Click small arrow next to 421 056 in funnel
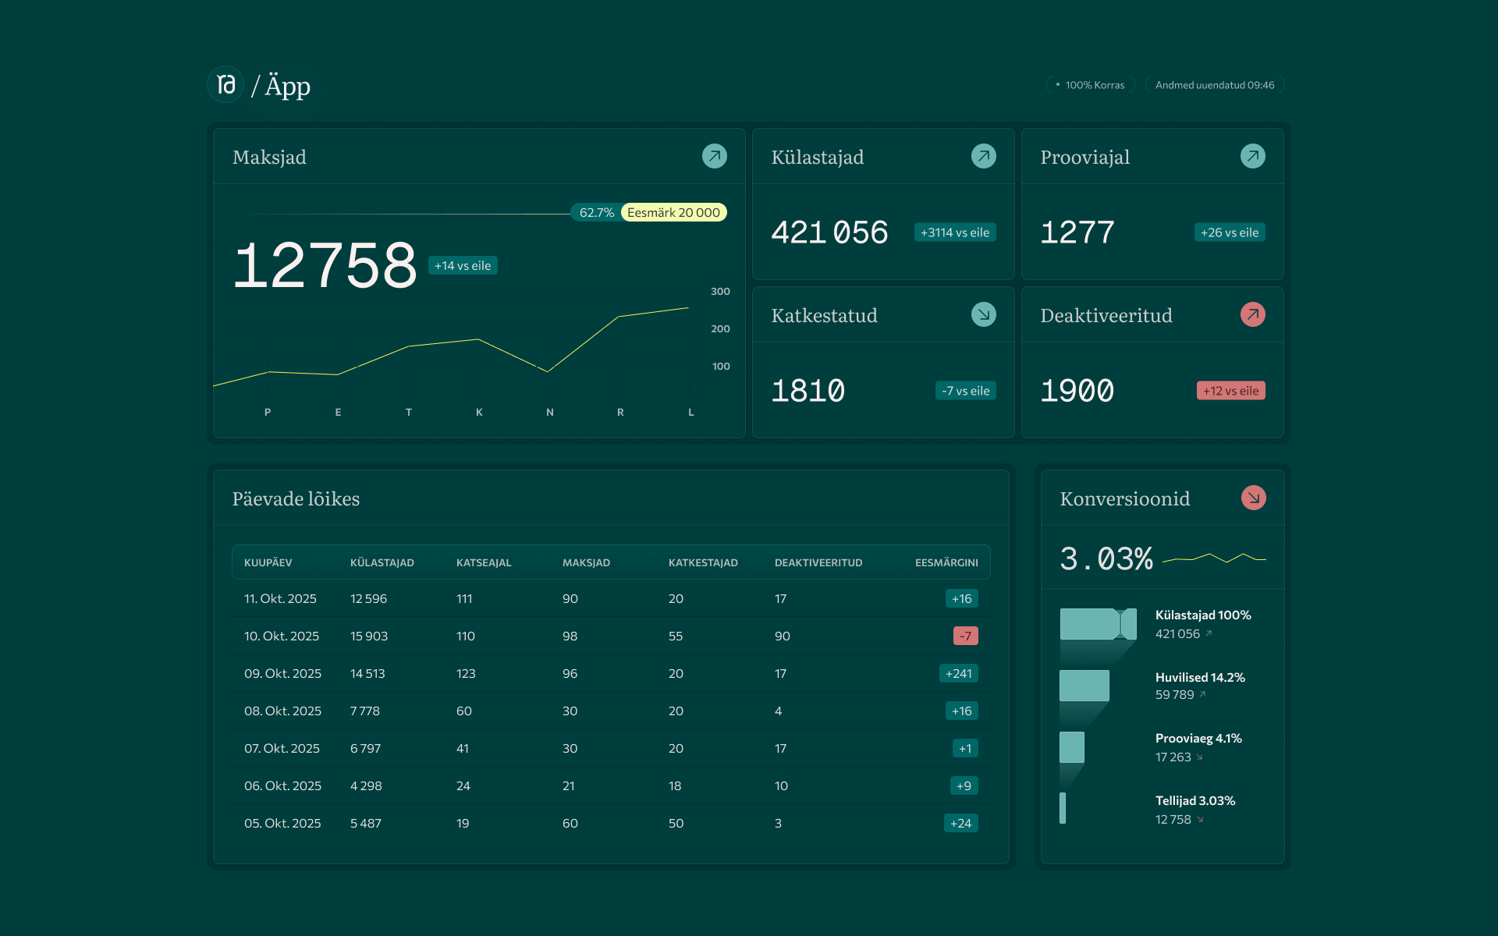 point(1209,633)
